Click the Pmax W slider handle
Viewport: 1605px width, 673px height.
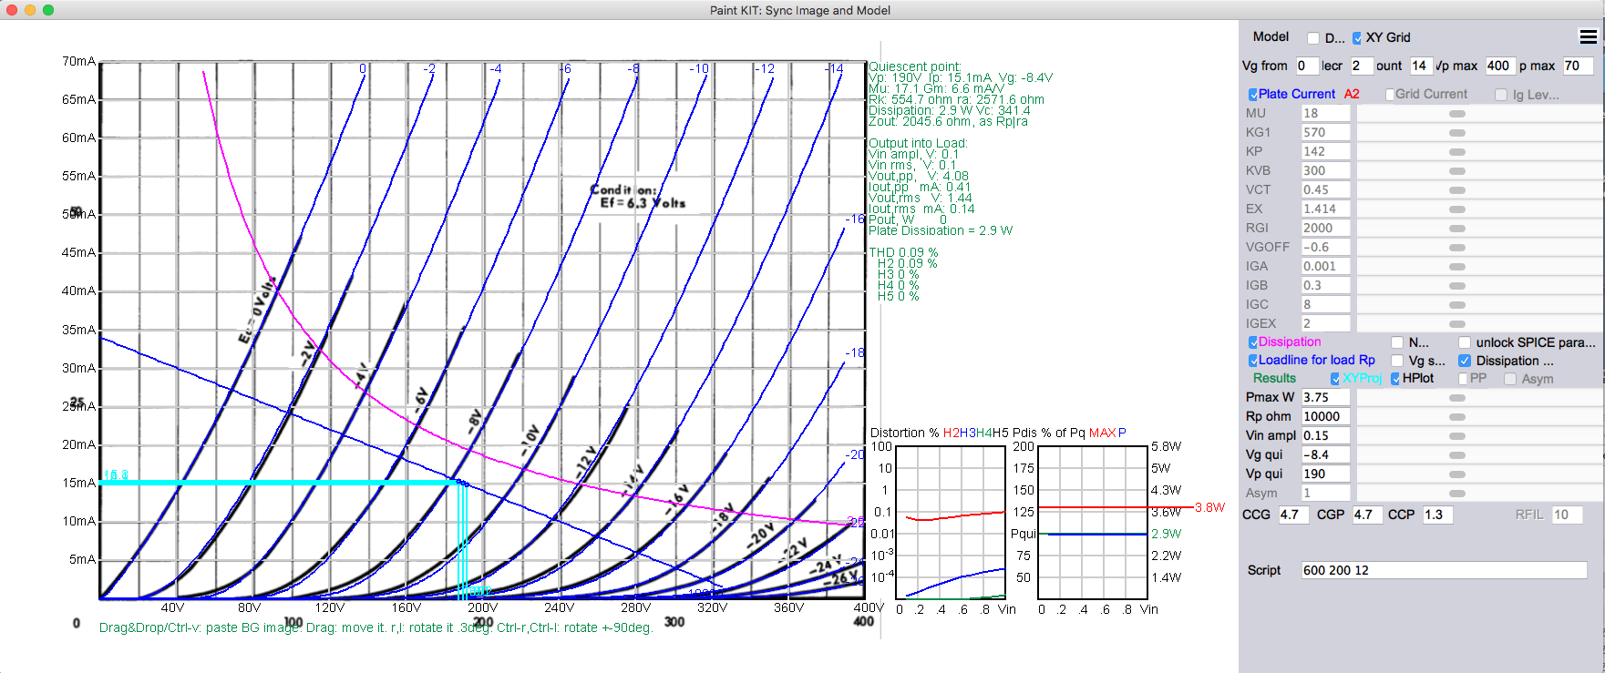[x=1457, y=398]
